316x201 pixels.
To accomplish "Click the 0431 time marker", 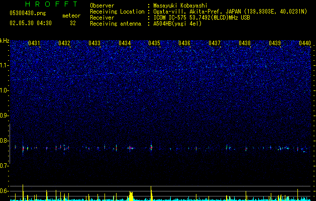I will tap(34, 43).
